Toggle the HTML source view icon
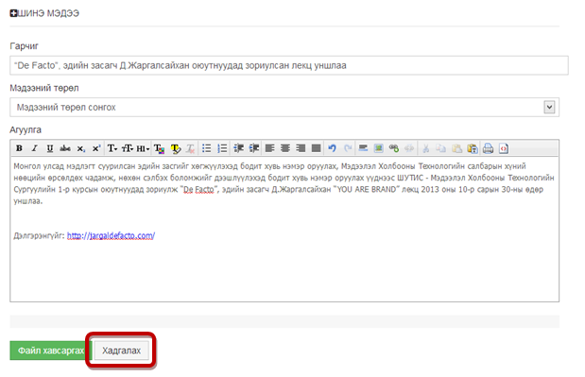The image size is (585, 377). point(504,148)
